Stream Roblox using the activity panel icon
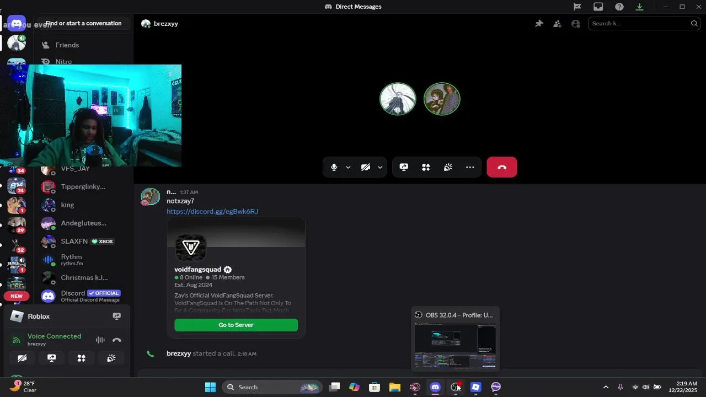This screenshot has height=397, width=706. coord(116,316)
